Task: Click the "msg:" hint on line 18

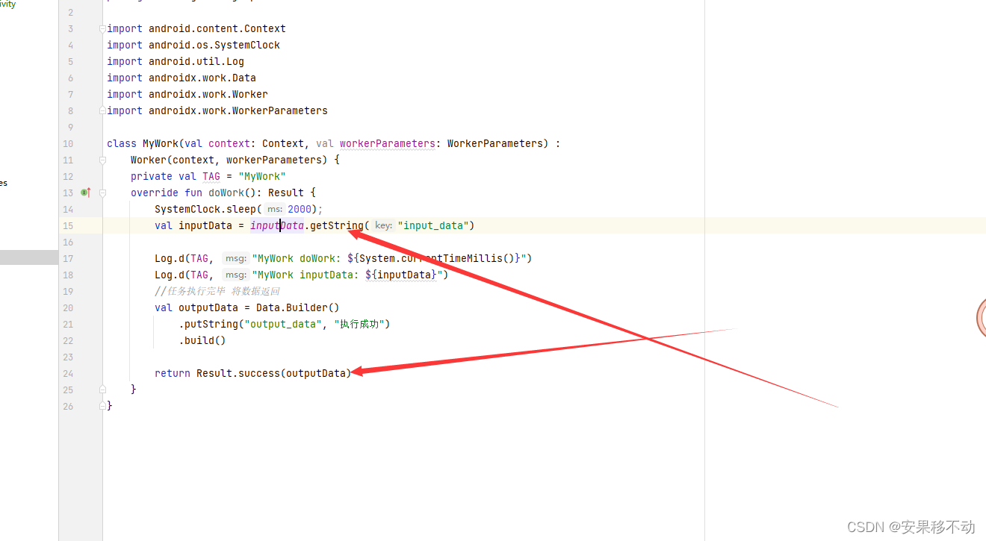Action: [235, 275]
